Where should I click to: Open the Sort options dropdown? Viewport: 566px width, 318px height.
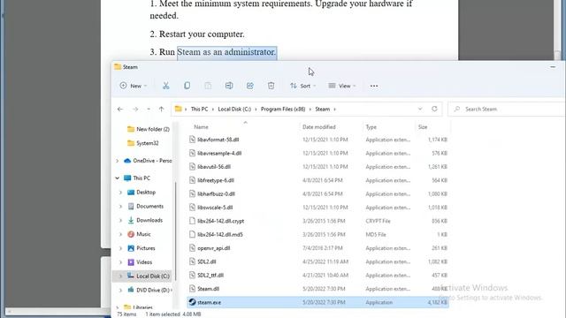(x=302, y=86)
